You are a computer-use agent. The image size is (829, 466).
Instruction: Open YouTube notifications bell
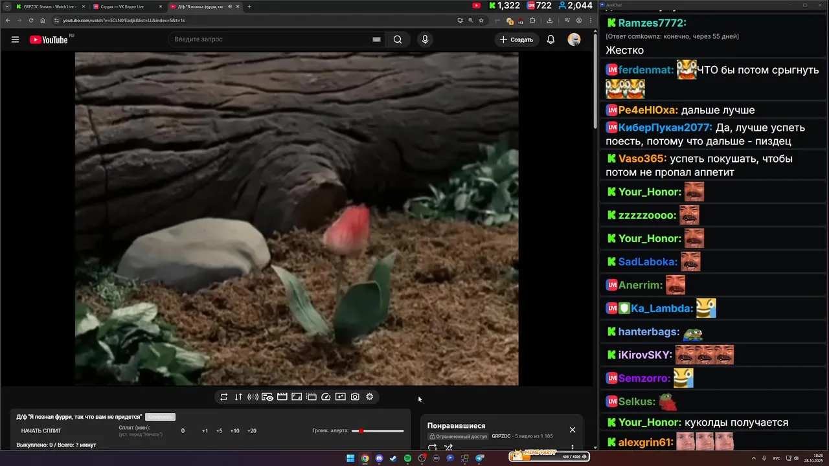(551, 39)
